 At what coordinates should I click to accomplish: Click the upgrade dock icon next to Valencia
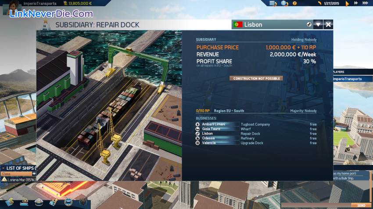coord(197,143)
